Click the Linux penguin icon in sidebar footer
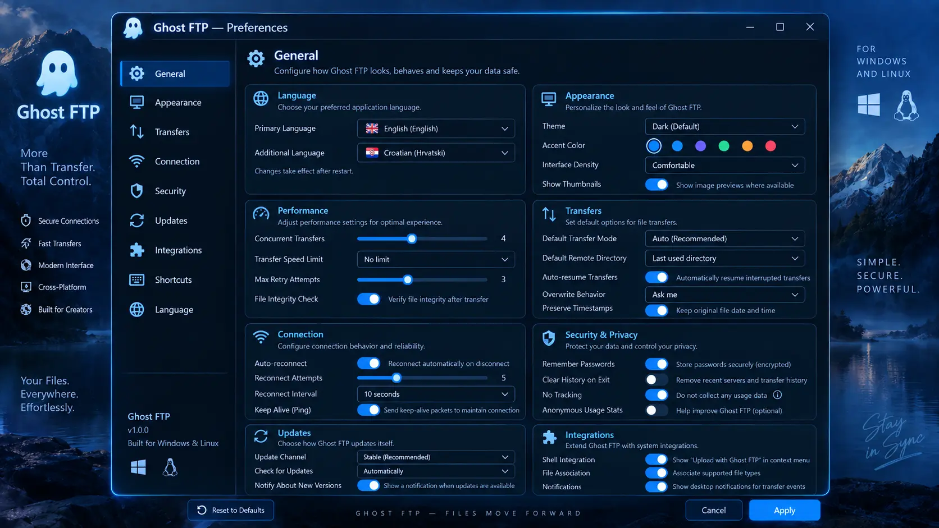The height and width of the screenshot is (528, 939). pyautogui.click(x=170, y=467)
